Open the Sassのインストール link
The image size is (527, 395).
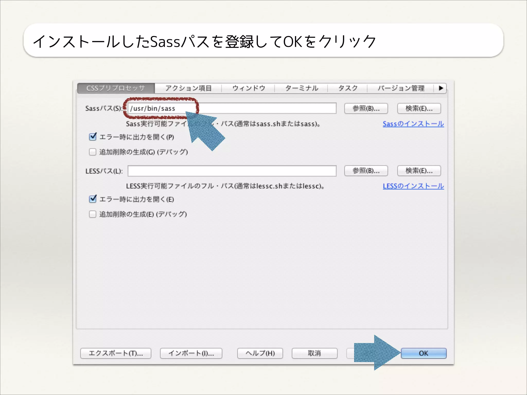point(413,124)
